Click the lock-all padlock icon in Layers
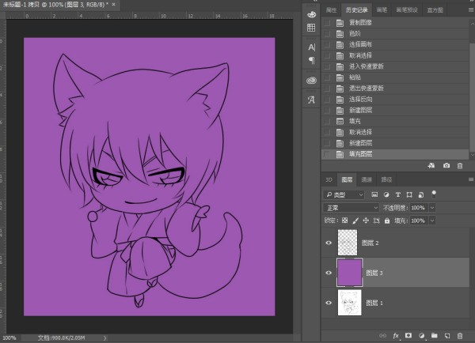475x343 pixels. pyautogui.click(x=388, y=220)
